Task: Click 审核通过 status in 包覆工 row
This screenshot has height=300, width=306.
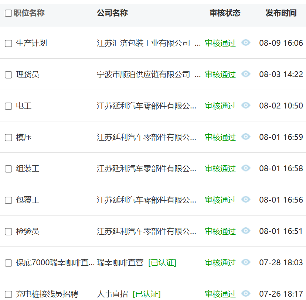Action: point(220,200)
